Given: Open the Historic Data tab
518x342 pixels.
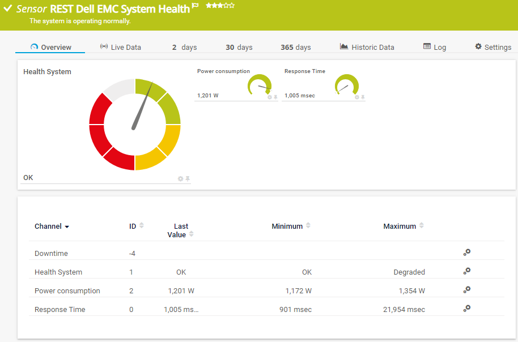Looking at the screenshot, I should point(367,47).
